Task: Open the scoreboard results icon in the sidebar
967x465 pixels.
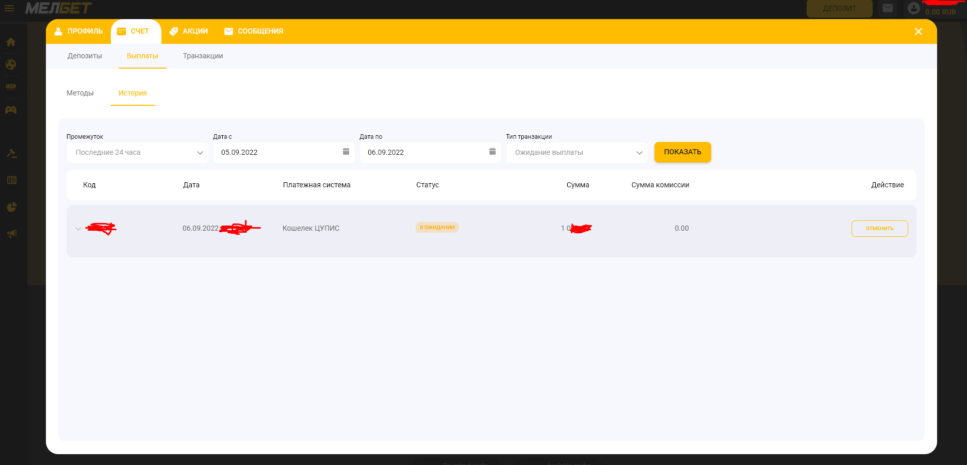Action: (11, 180)
